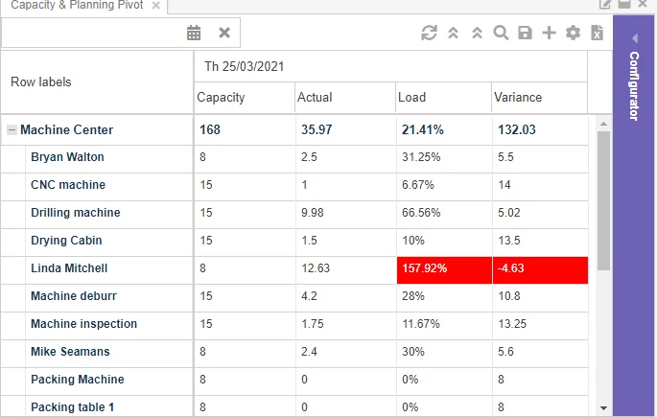The width and height of the screenshot is (657, 417).
Task: Open the calendar date picker
Action: pos(194,33)
